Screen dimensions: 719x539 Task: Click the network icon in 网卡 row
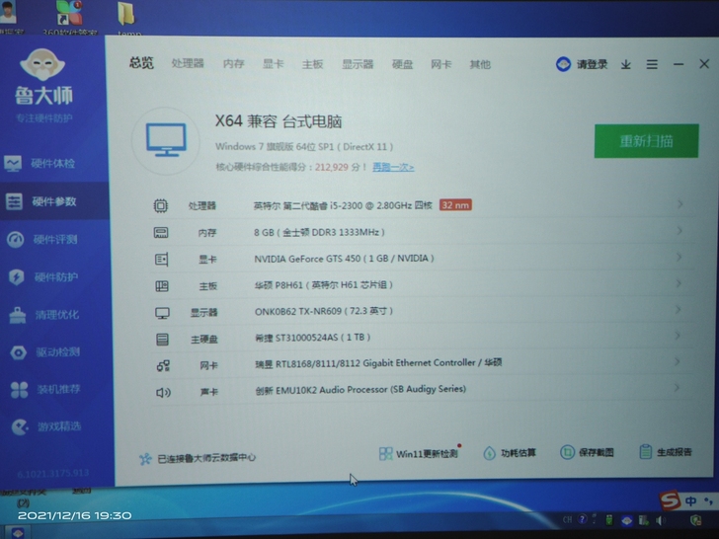coord(163,365)
